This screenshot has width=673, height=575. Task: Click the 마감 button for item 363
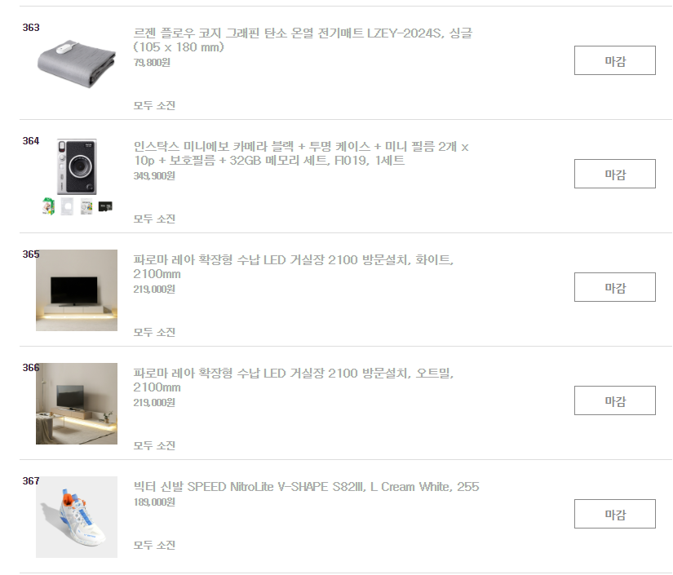tap(614, 60)
